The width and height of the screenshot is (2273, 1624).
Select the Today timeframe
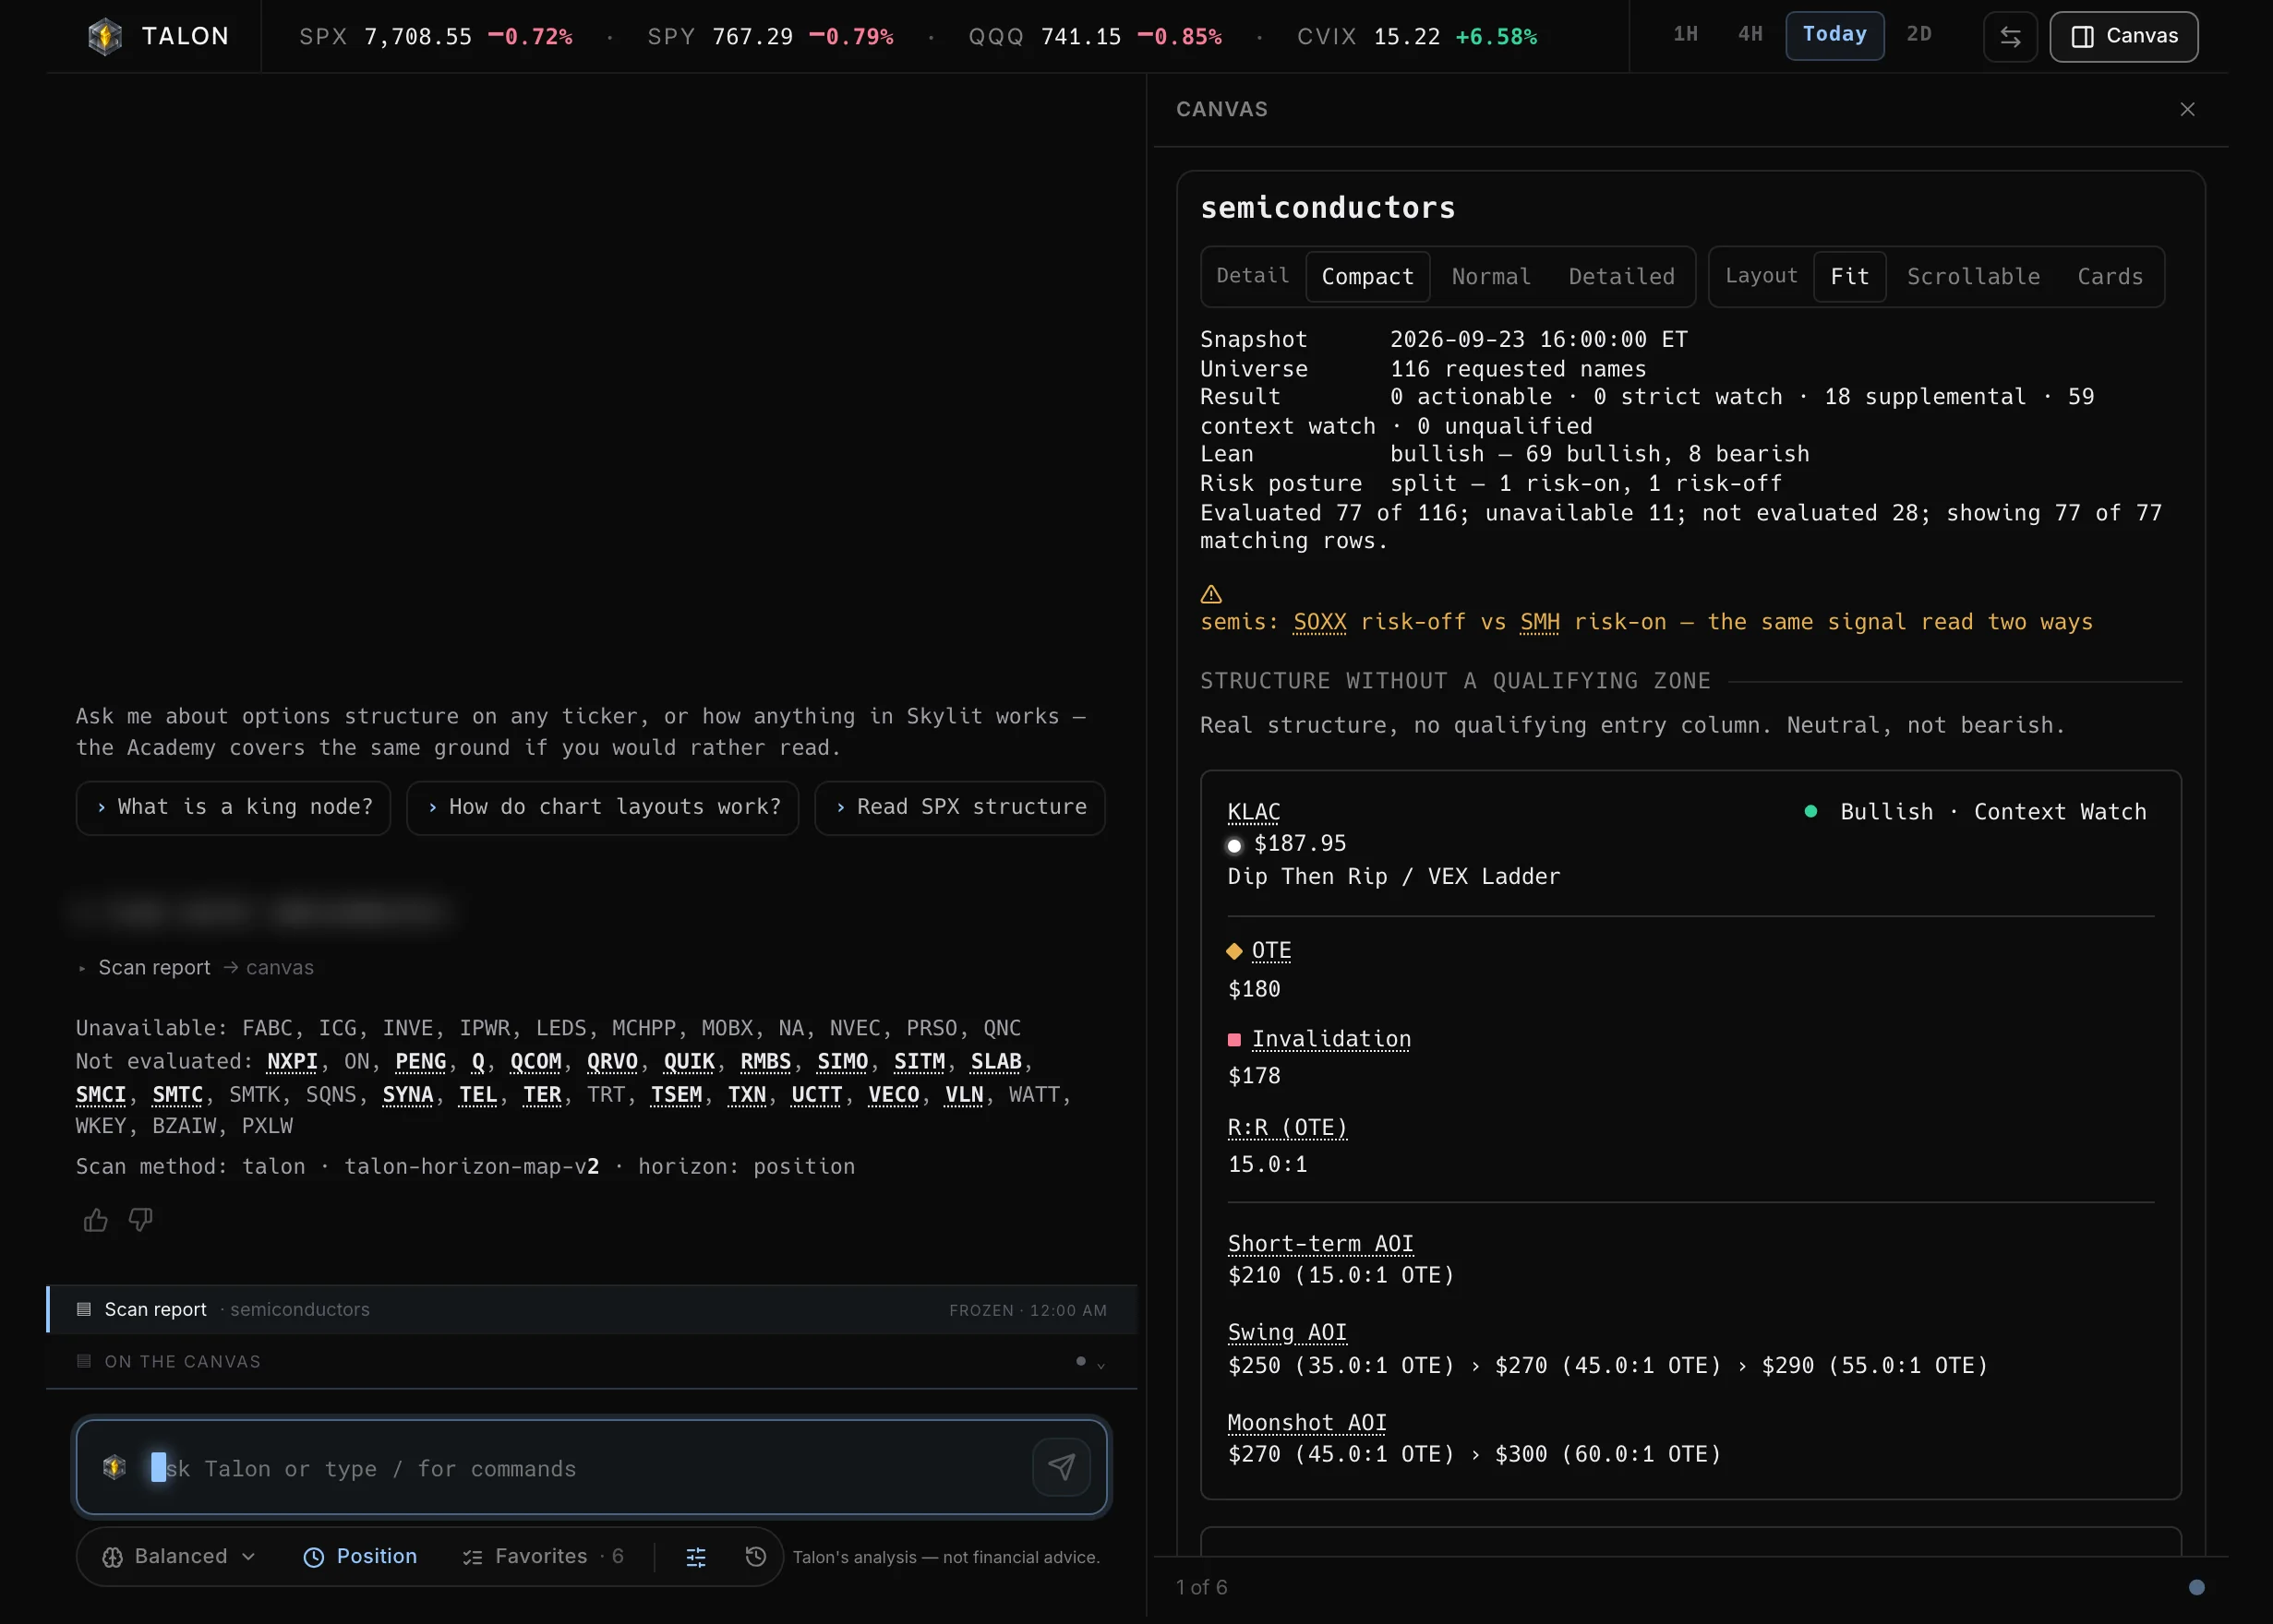[x=1834, y=35]
